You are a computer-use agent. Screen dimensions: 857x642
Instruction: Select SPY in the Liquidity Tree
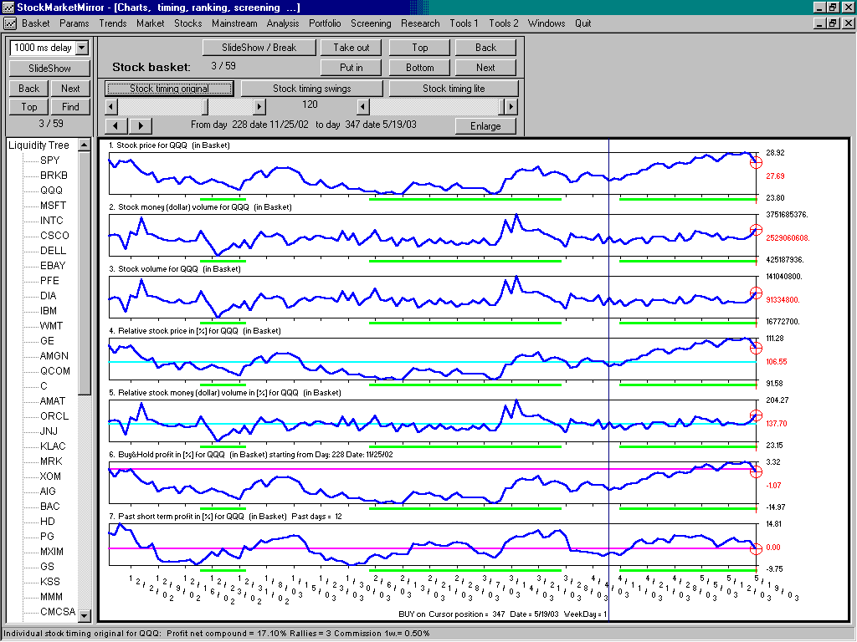click(x=49, y=160)
